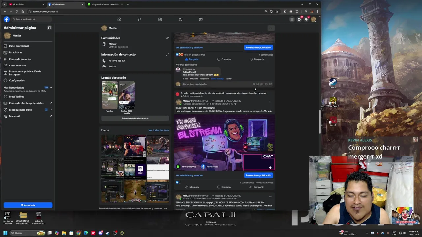Click Compartir on stream post
This screenshot has width=422, height=237.
pyautogui.click(x=256, y=187)
